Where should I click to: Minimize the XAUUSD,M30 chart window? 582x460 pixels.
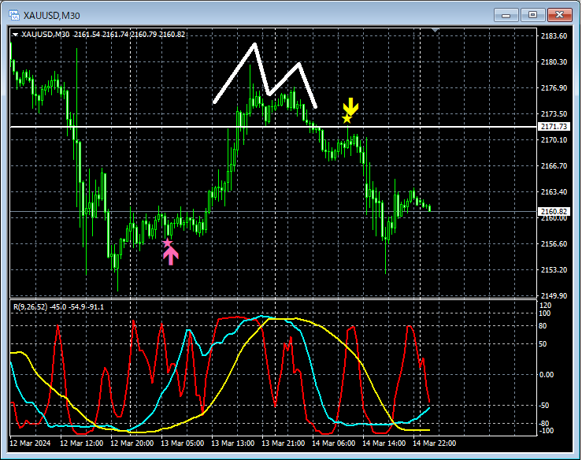[506, 15]
